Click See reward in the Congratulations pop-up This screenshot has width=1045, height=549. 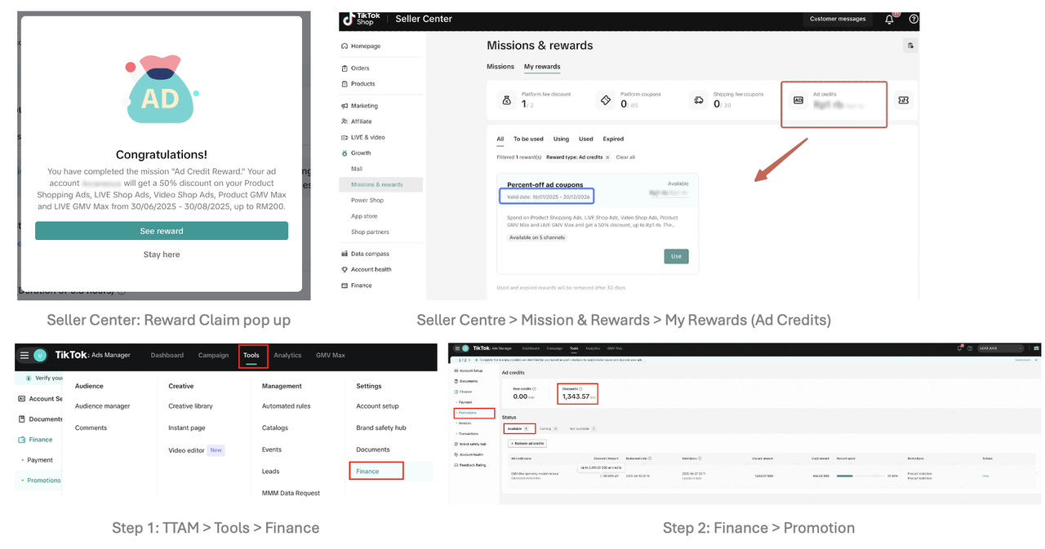click(162, 231)
